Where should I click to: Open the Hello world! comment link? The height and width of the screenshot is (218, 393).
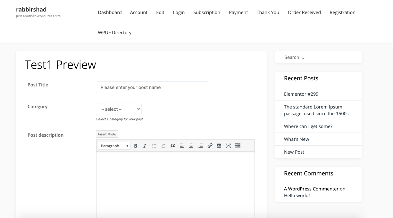click(297, 195)
